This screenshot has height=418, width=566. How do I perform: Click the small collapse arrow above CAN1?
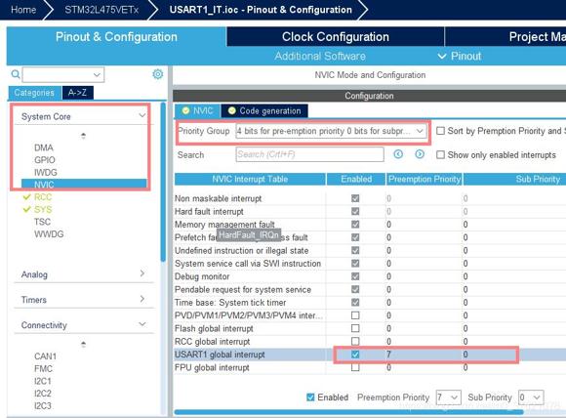click(83, 344)
